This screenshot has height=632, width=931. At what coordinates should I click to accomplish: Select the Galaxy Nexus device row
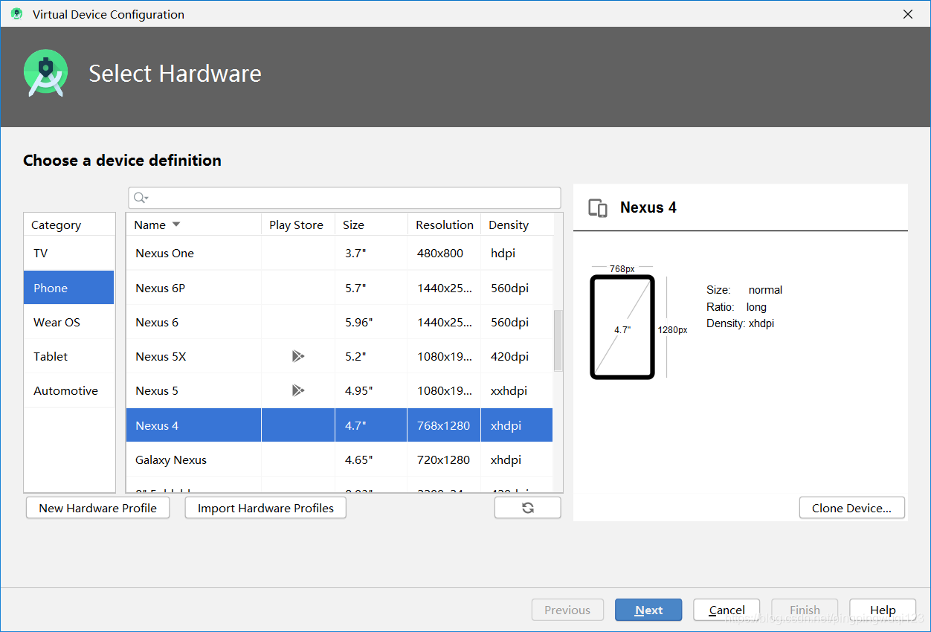[x=339, y=460]
